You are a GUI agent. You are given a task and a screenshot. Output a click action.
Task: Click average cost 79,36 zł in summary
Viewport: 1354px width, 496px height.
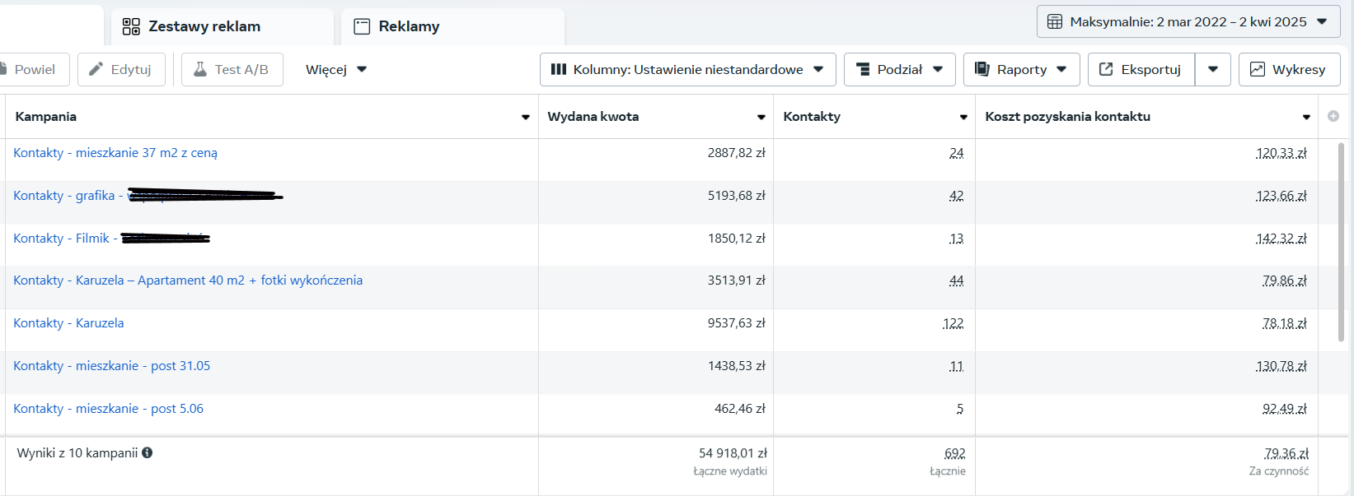click(1286, 453)
